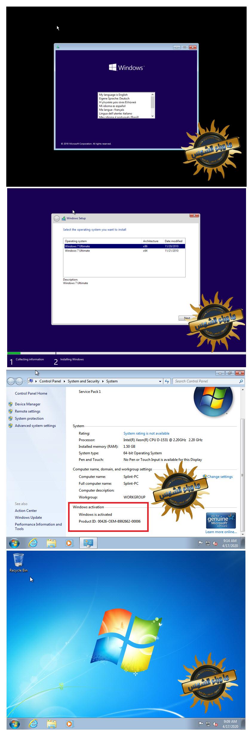Choose "Eigene Sprache: Deutsch" language entry
This screenshot has height=735, width=252.
(114, 98)
